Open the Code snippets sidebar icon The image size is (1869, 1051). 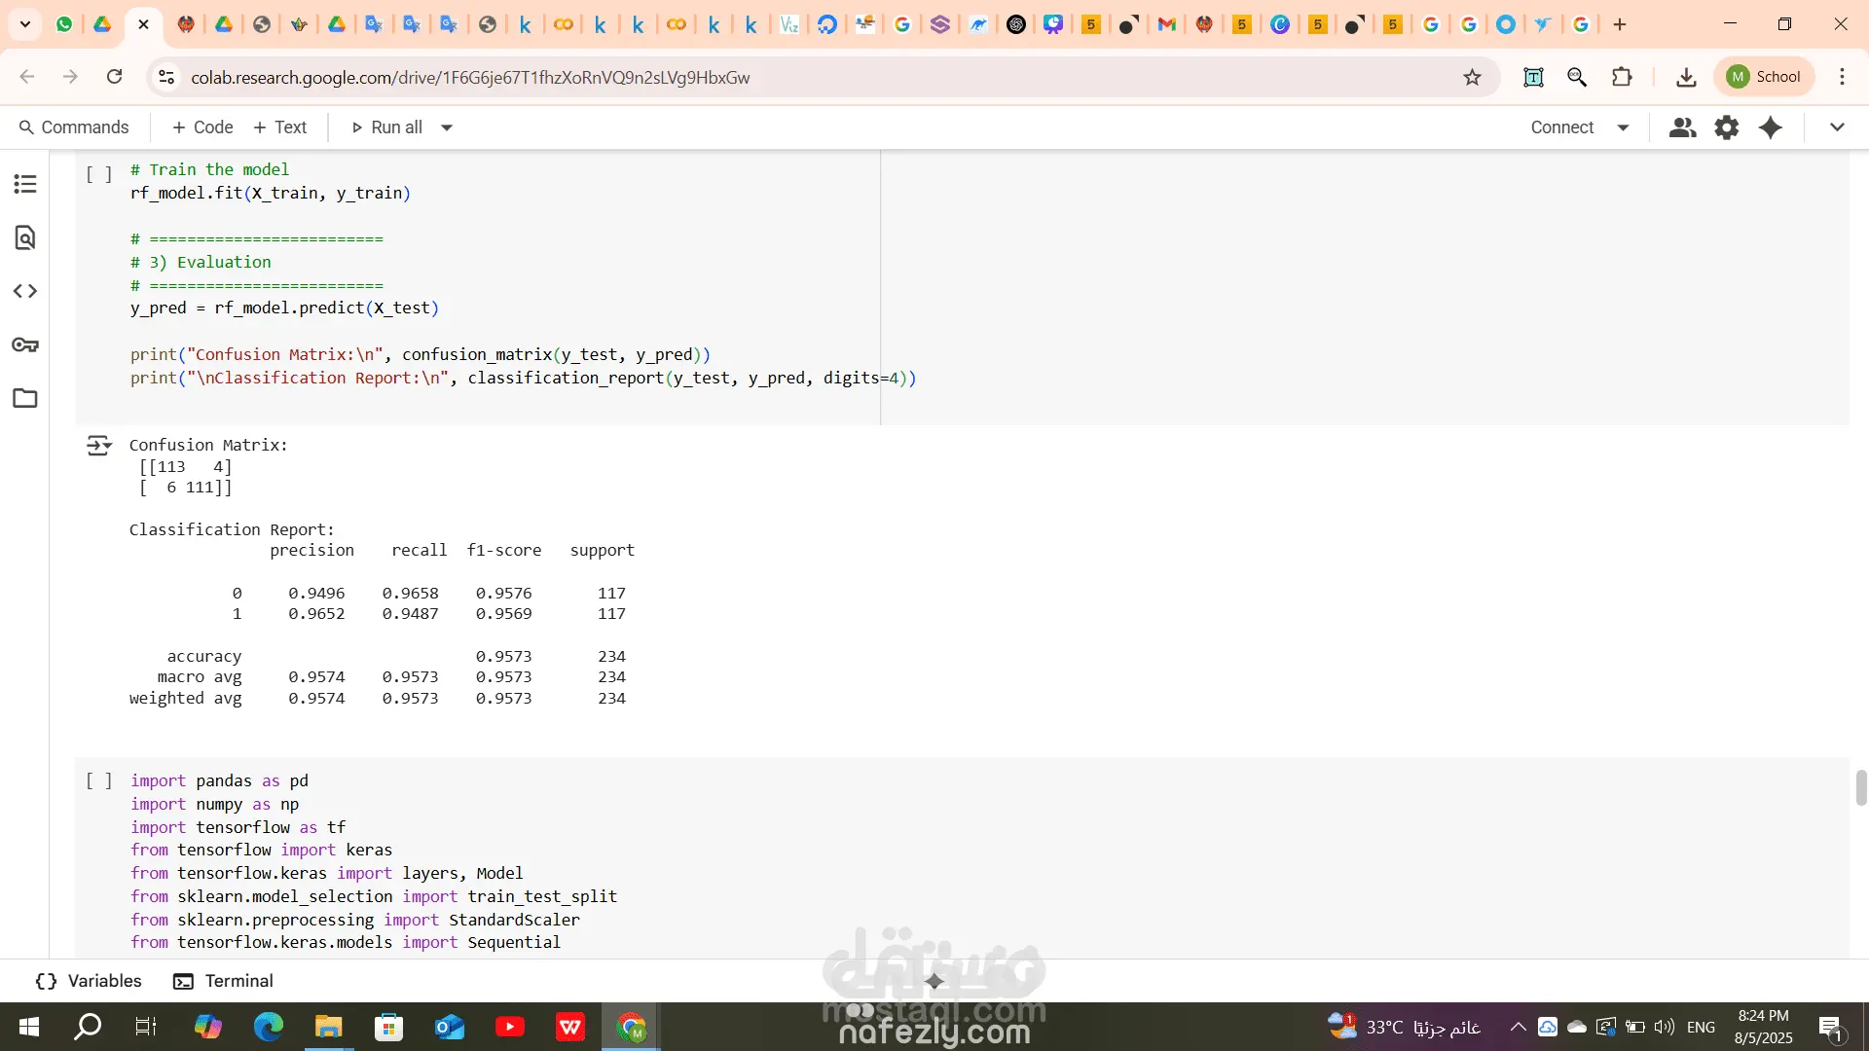click(x=25, y=291)
